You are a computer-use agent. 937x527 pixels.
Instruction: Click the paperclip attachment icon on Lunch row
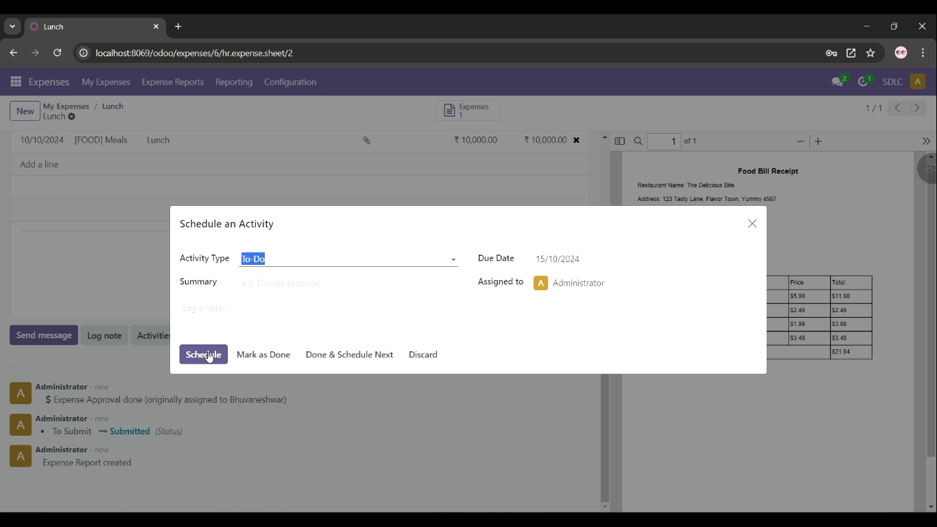pos(367,140)
